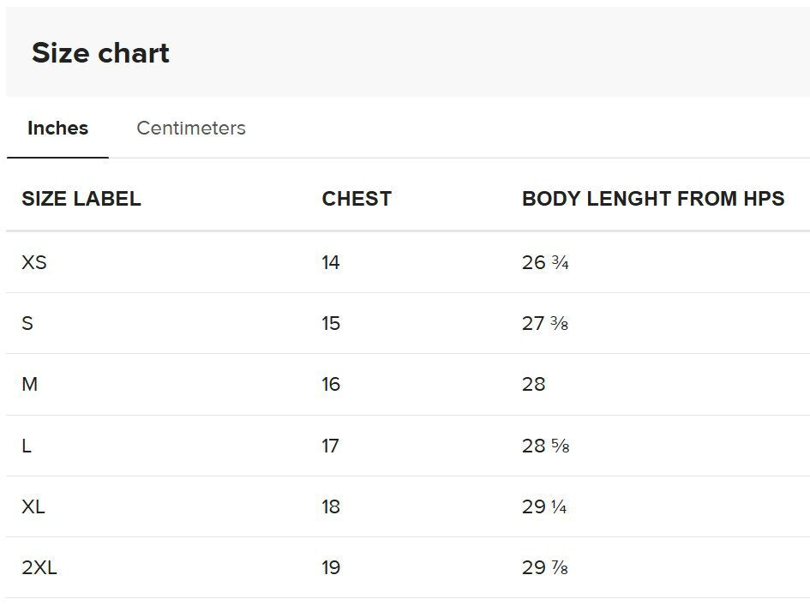810x605 pixels.
Task: Select the XL size row label
Action: click(x=33, y=506)
